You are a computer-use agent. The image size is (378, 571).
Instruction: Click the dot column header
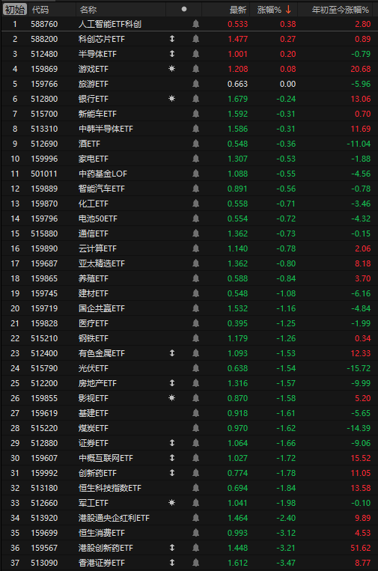[x=184, y=10]
